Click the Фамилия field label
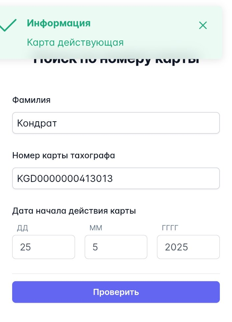 pyautogui.click(x=32, y=100)
